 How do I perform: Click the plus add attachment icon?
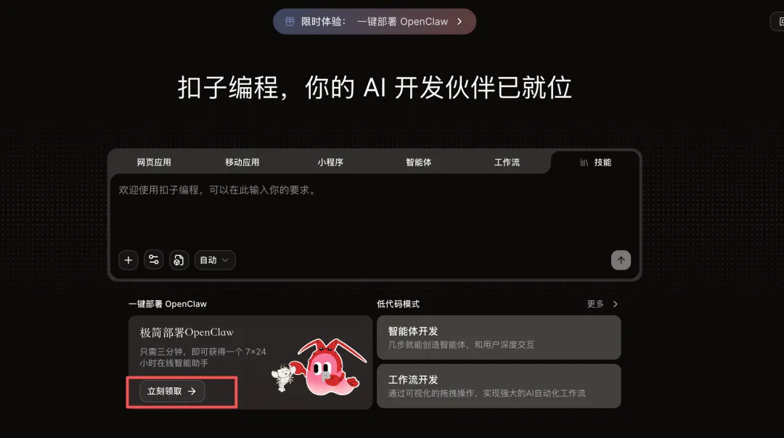point(128,260)
